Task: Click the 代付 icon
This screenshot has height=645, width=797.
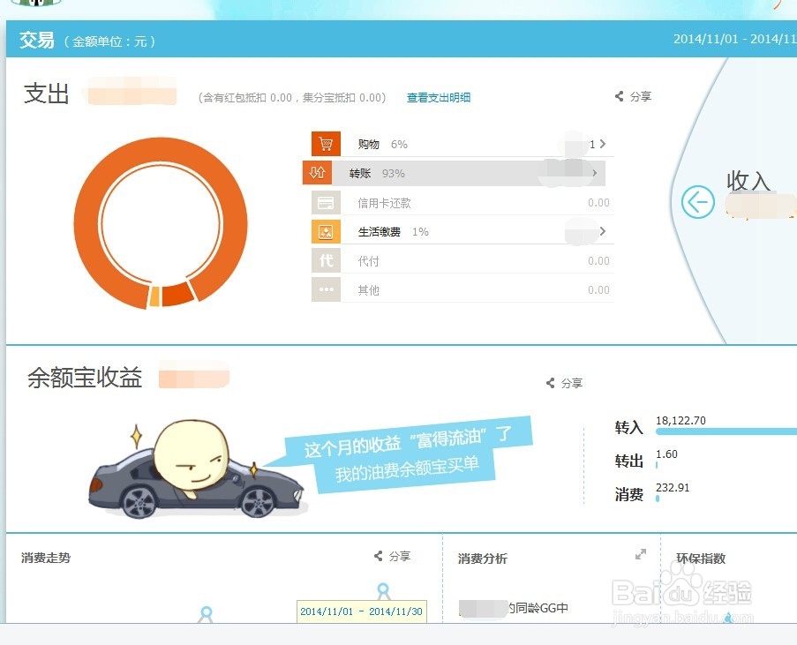Action: [326, 261]
